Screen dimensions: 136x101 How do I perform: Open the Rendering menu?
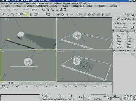(x=66, y=4)
